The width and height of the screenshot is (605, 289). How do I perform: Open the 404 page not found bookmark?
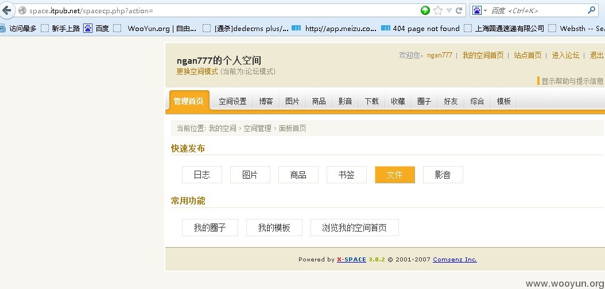tap(420, 28)
